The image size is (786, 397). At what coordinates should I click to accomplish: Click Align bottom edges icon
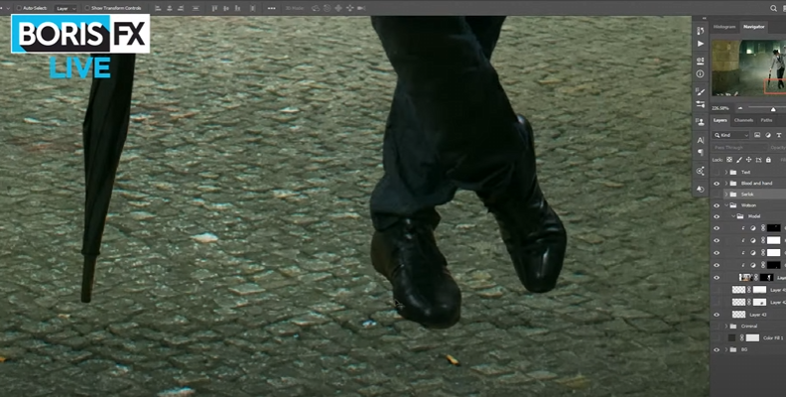click(237, 8)
